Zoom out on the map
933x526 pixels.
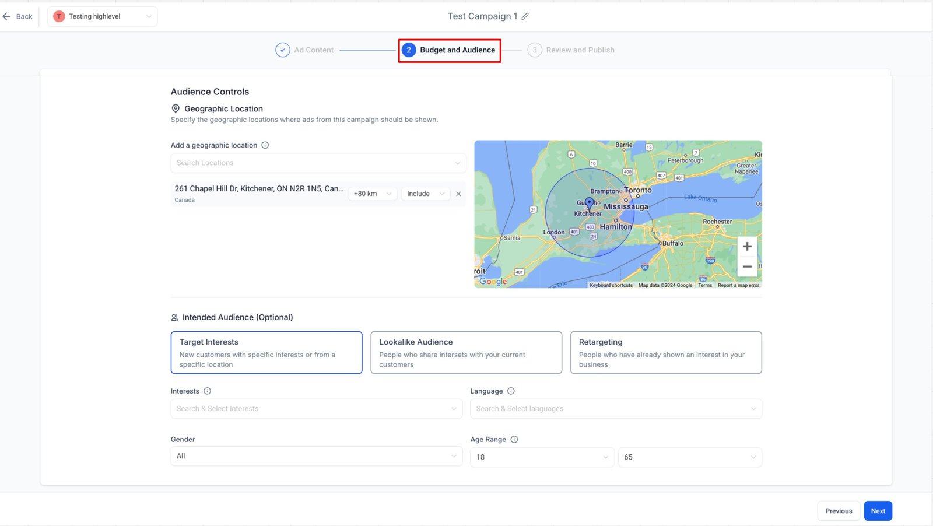pos(747,266)
